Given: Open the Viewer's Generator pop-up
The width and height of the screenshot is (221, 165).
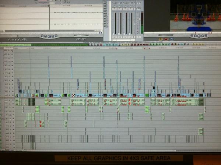Looking at the screenshot, I should 84,40.
